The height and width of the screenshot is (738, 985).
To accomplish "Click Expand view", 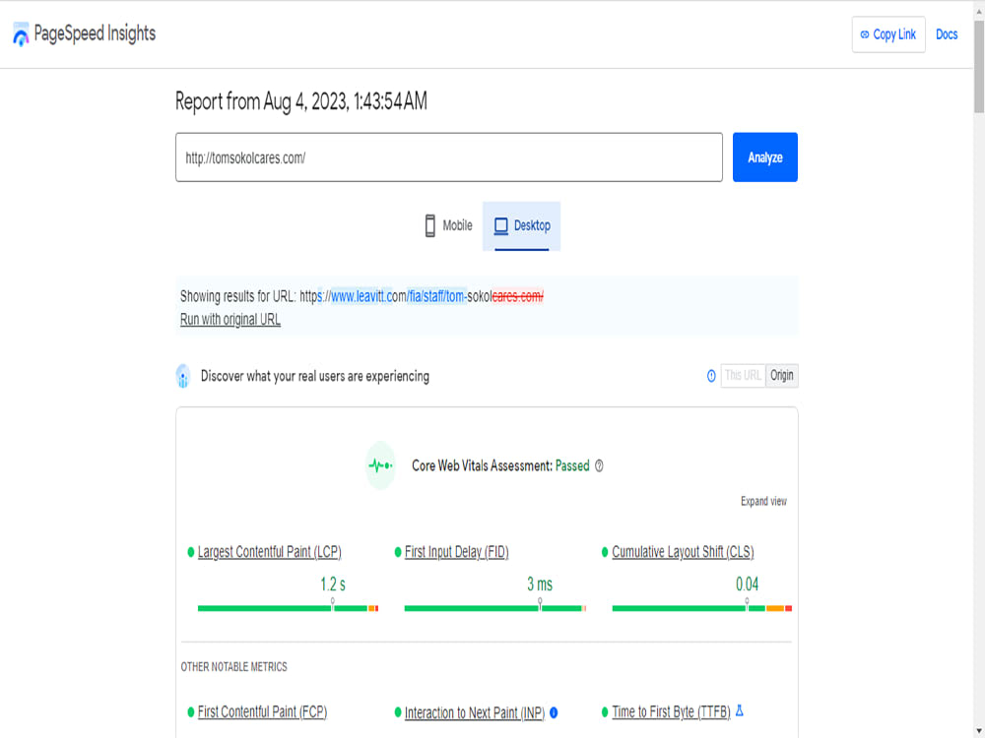I will pyautogui.click(x=763, y=502).
